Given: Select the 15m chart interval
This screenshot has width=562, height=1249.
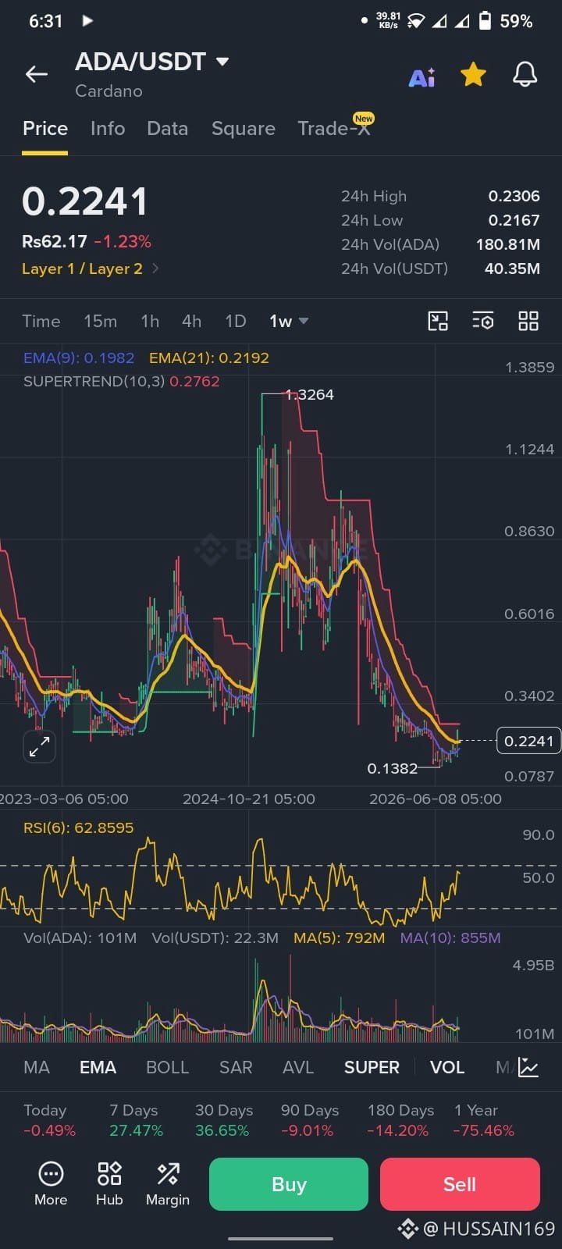Looking at the screenshot, I should [100, 321].
